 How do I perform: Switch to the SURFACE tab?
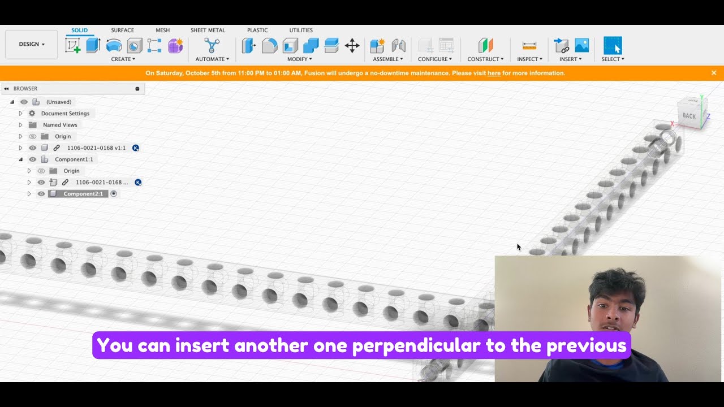tap(122, 31)
